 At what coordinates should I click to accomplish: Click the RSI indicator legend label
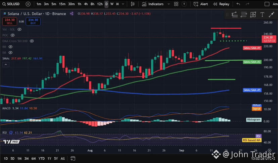pos(5,132)
